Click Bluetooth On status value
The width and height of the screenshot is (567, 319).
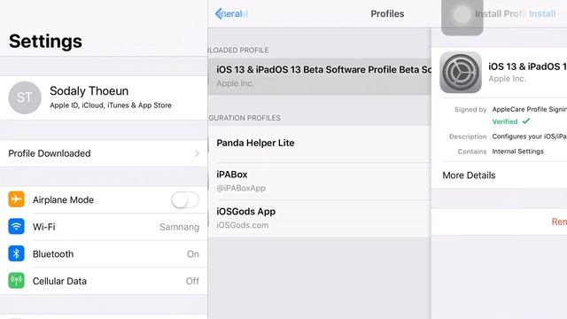(193, 254)
